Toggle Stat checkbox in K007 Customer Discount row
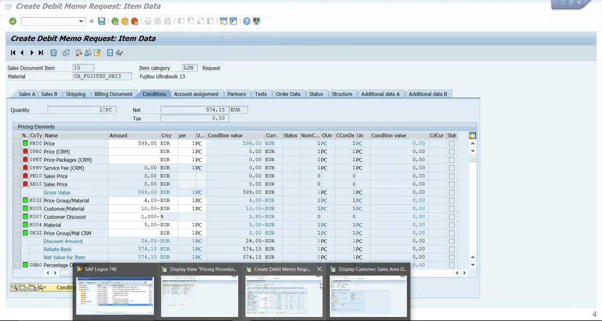602x321 pixels. tap(451, 217)
